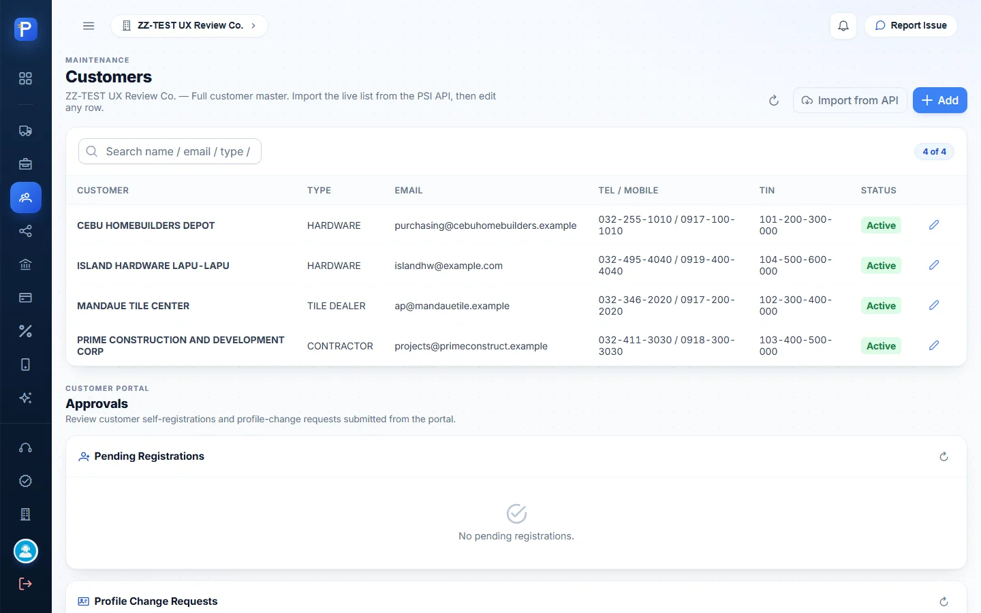Click the logout icon in sidebar
Screen dimensions: 981x613
25,584
